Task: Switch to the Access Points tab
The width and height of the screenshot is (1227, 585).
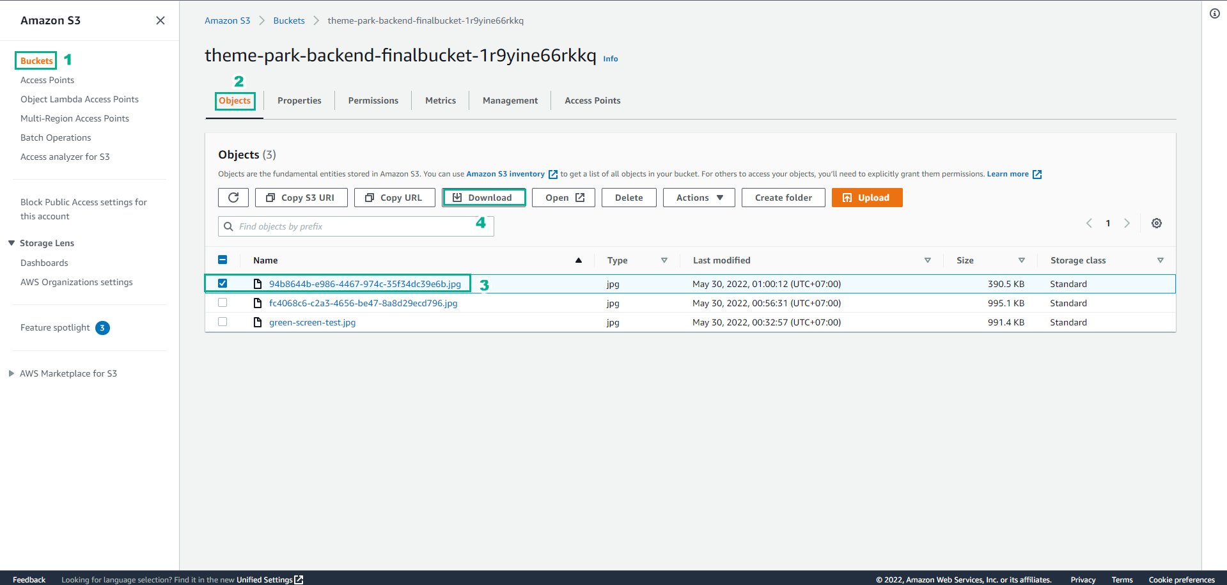Action: tap(593, 100)
